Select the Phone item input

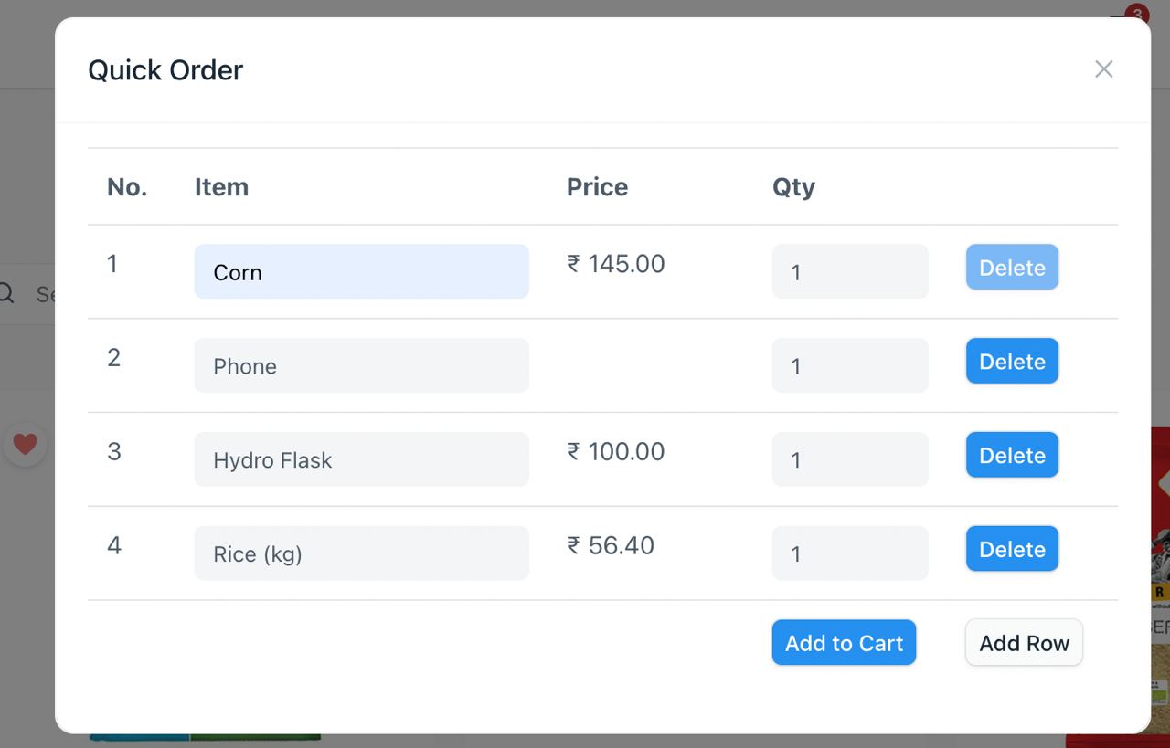(x=362, y=365)
